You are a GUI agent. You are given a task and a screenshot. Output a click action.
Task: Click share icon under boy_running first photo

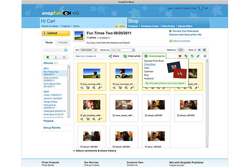82,88
